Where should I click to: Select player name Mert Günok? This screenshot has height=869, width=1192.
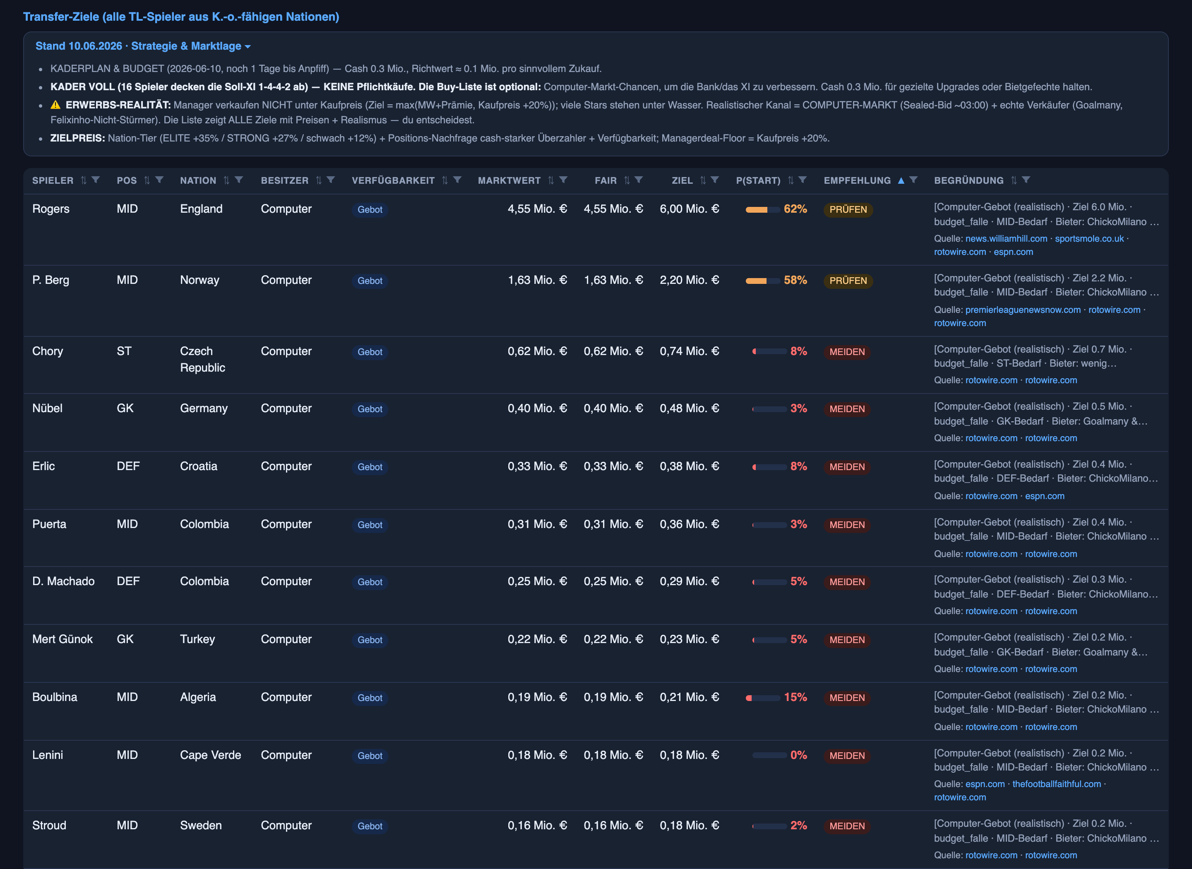coord(62,639)
